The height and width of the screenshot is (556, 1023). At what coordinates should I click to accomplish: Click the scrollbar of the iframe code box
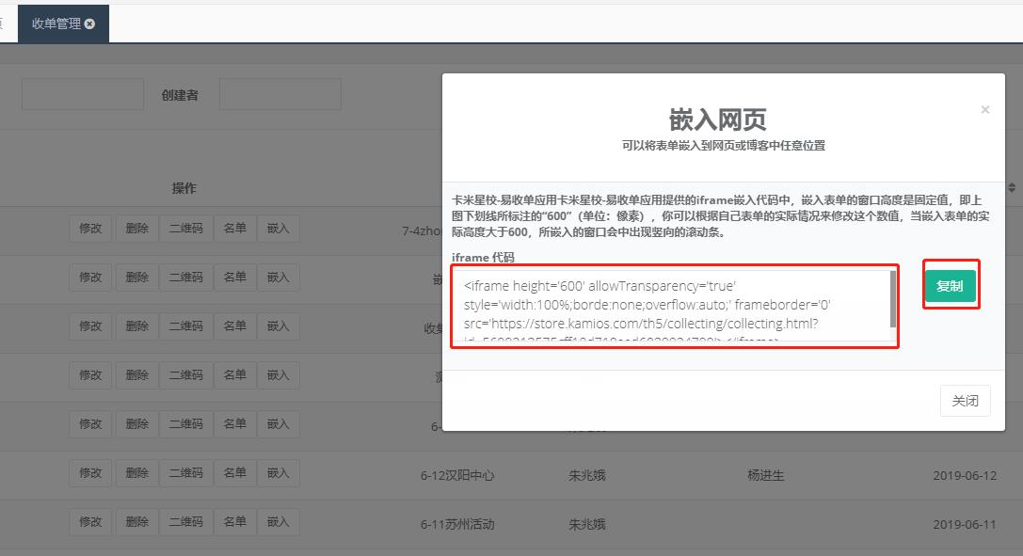click(892, 300)
